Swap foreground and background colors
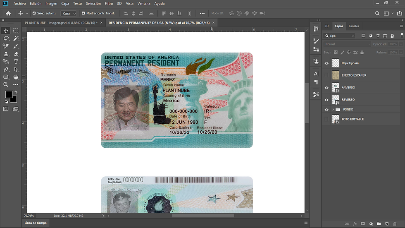This screenshot has width=405, height=228. [16, 92]
